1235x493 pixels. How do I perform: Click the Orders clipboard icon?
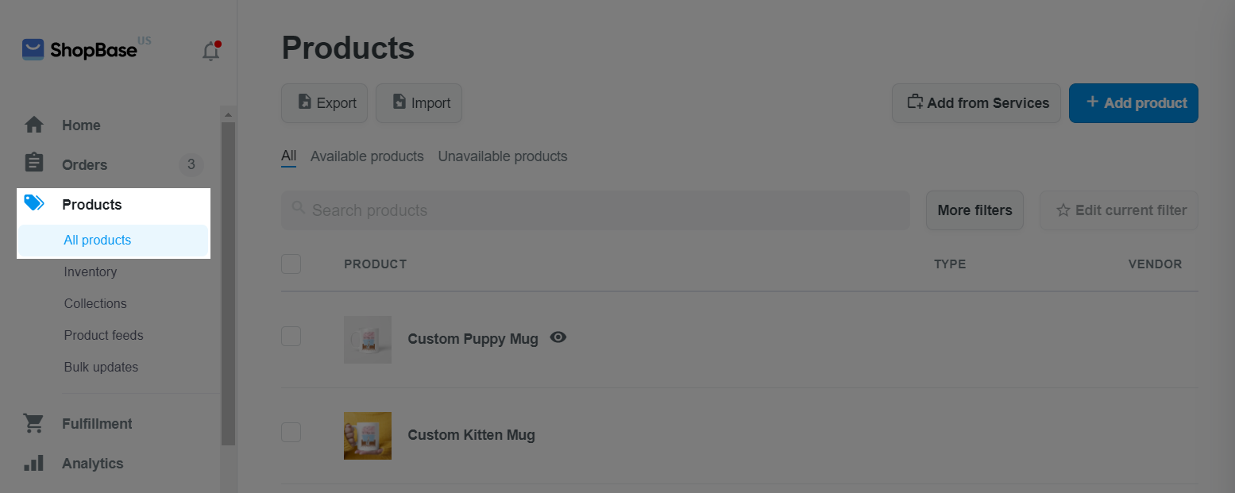(x=34, y=164)
